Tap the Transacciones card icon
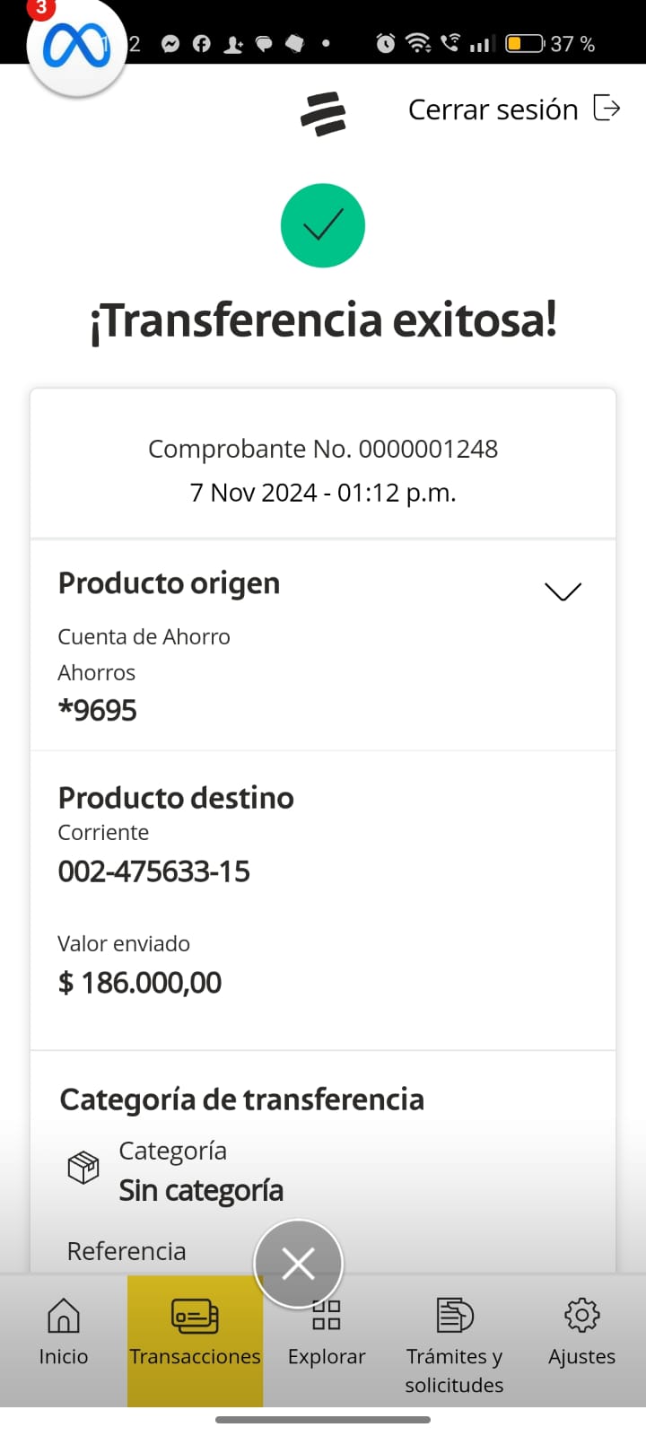 [x=195, y=1317]
